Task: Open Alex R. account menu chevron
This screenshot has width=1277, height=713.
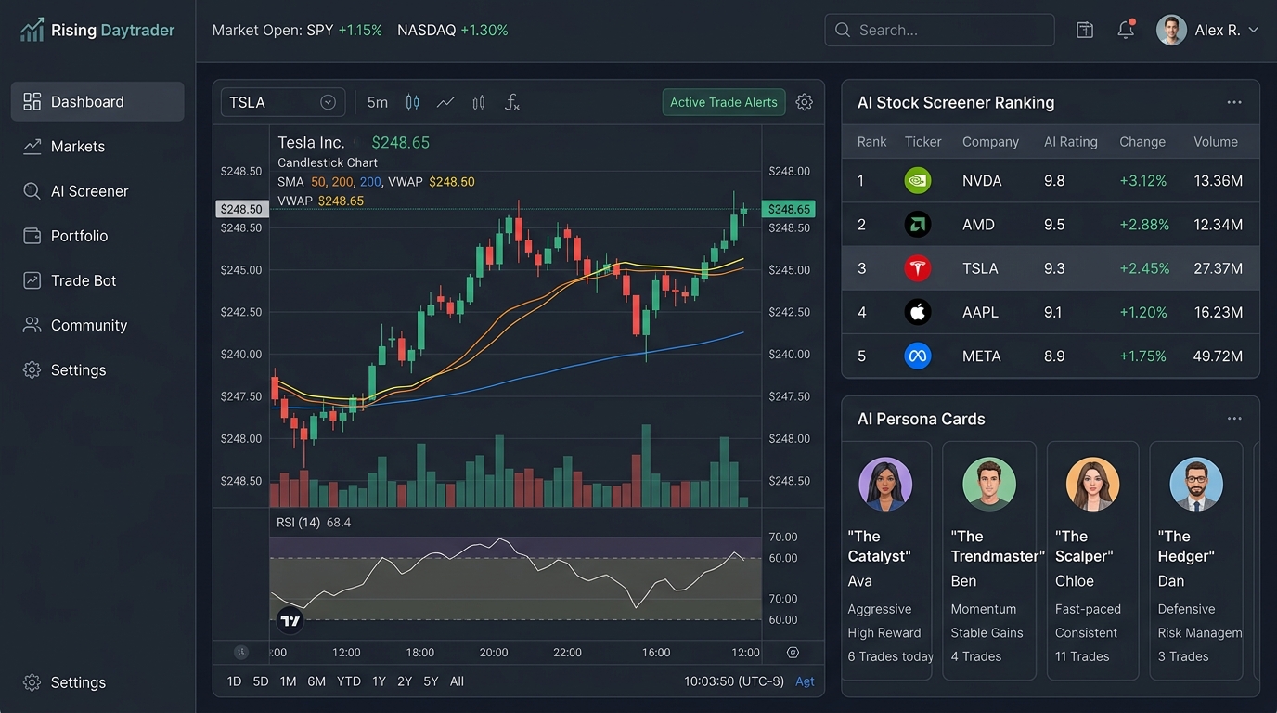Action: pyautogui.click(x=1254, y=30)
